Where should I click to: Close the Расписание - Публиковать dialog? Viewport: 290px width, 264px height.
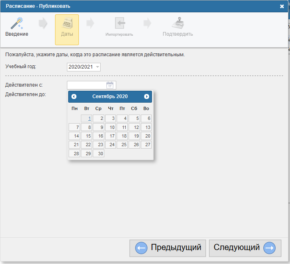pos(282,7)
